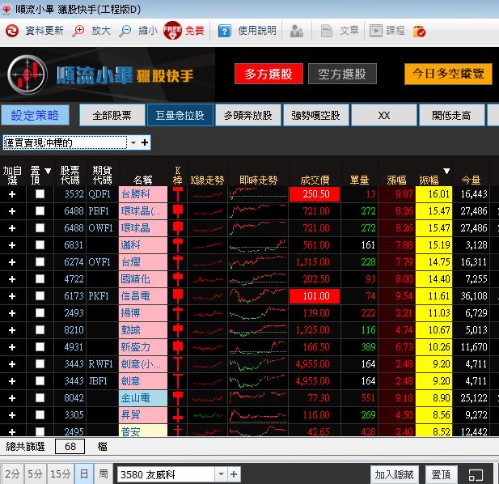This screenshot has width=499, height=484.
Task: Open the 文章 document icon
Action: pos(326,32)
